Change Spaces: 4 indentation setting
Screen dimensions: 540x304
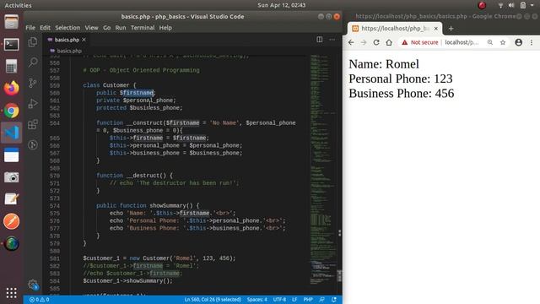[256, 300]
